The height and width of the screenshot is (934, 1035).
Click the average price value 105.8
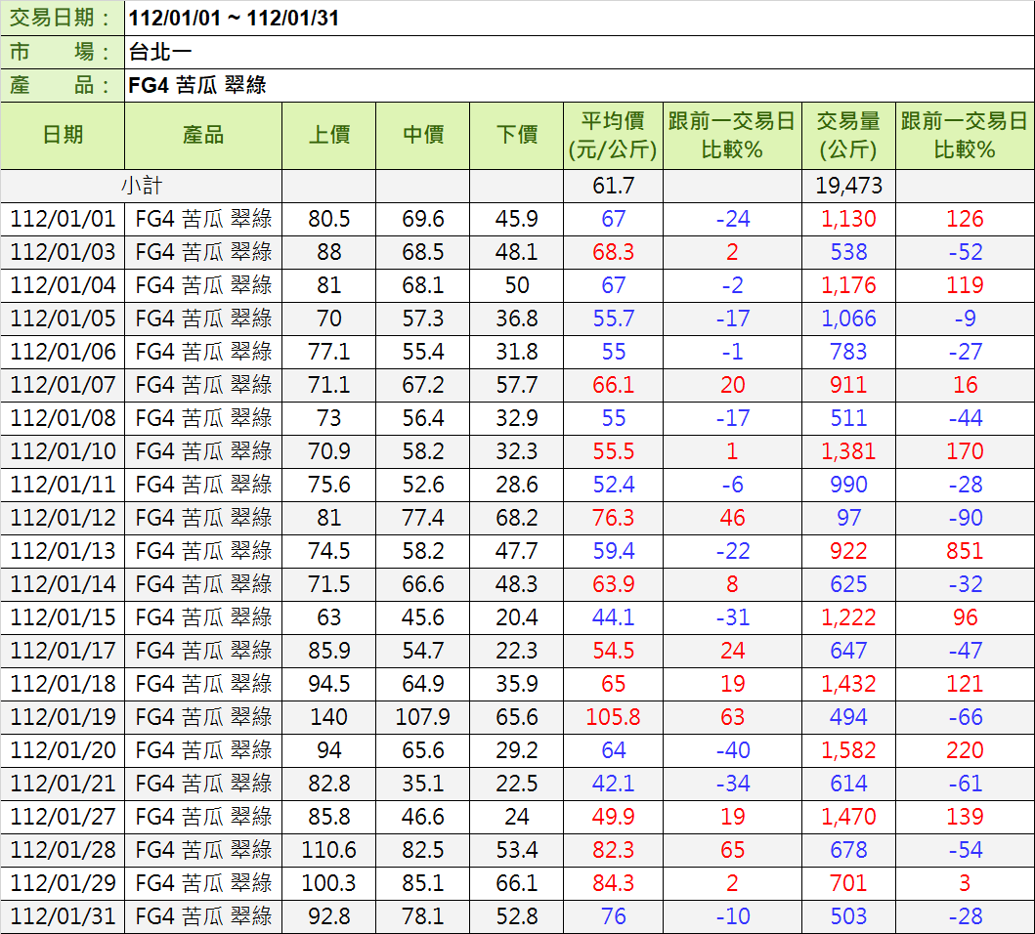[613, 717]
